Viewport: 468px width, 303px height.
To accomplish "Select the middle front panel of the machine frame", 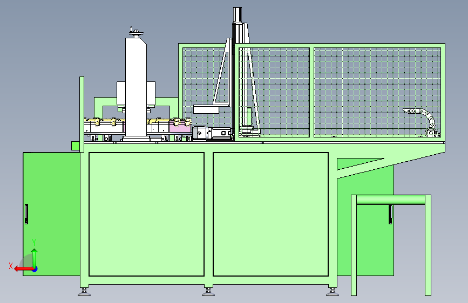I will [271, 214].
